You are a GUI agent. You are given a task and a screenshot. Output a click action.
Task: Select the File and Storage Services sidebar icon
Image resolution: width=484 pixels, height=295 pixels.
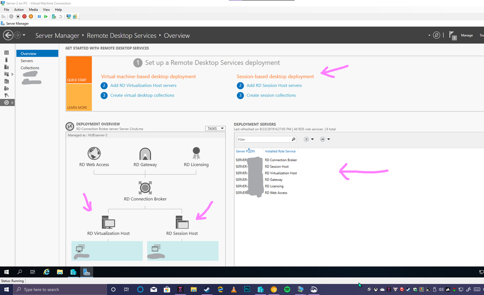(6, 74)
